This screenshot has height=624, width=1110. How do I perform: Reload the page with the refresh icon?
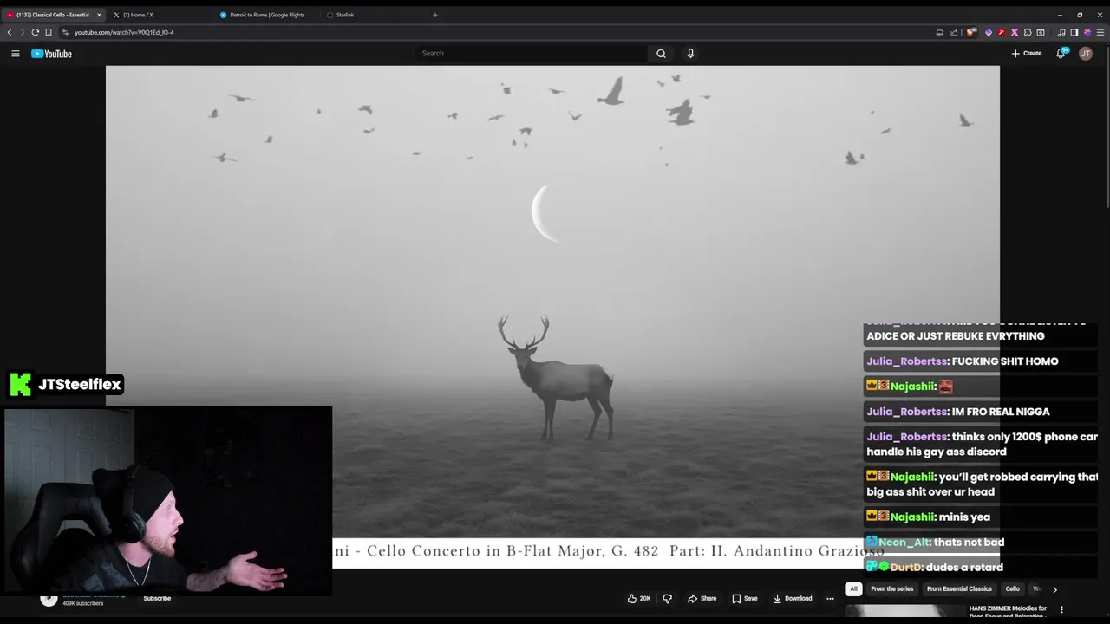(36, 32)
